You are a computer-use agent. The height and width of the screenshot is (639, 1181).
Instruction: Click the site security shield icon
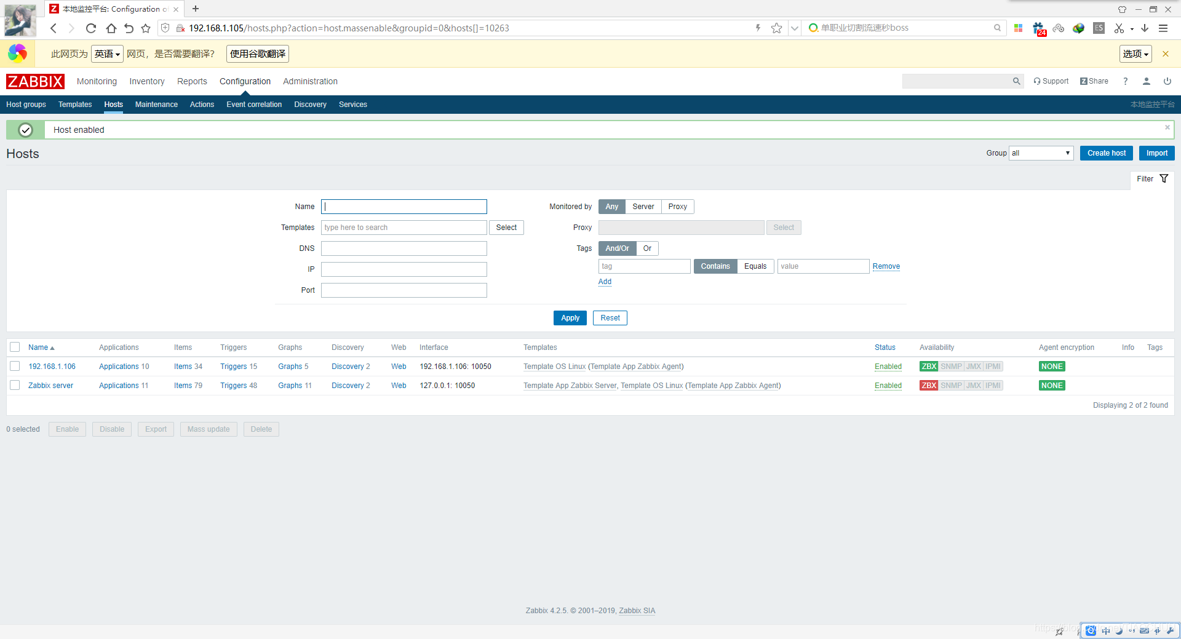click(x=165, y=28)
